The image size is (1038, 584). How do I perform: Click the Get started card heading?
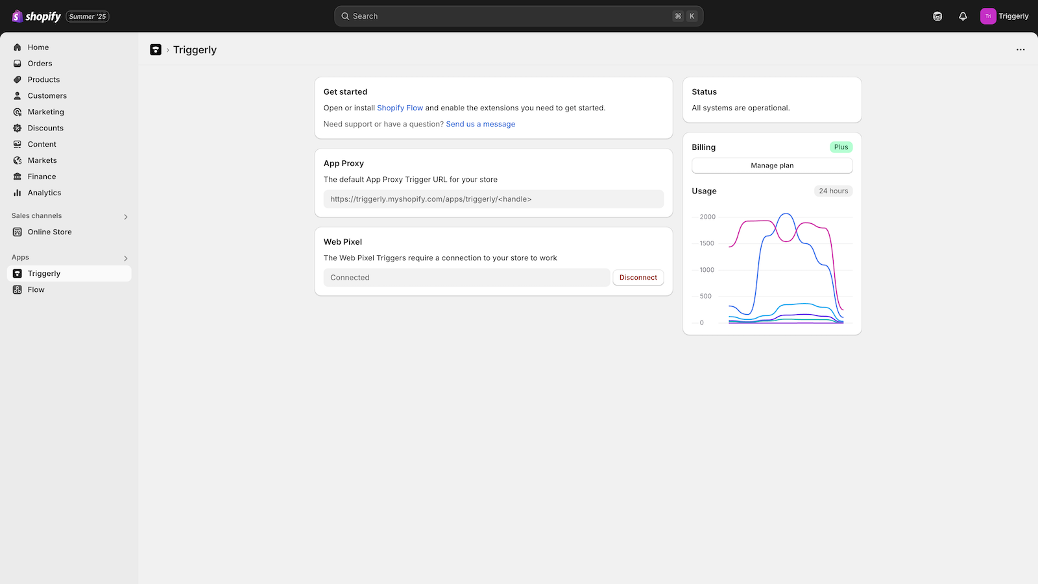coord(345,92)
